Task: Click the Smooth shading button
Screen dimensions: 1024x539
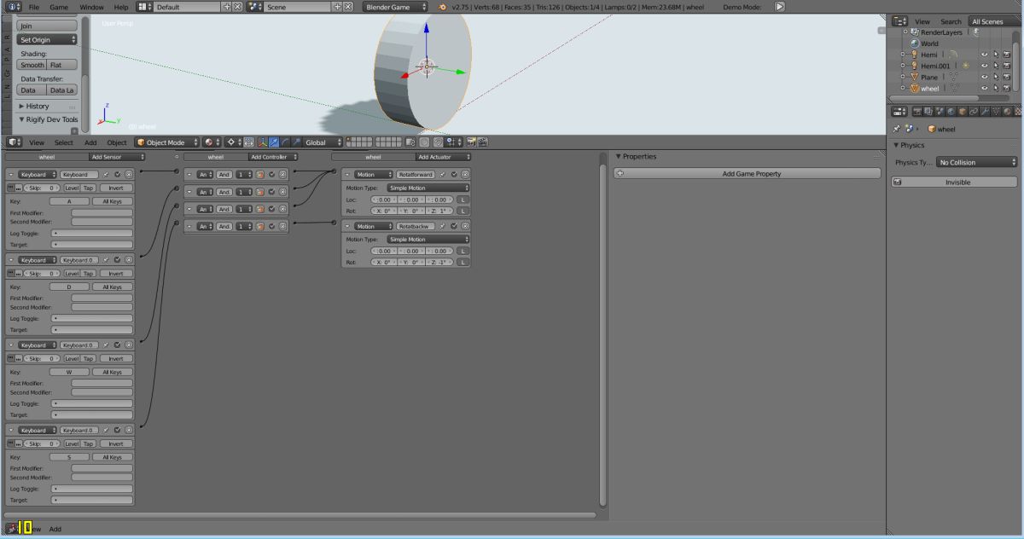Action: coord(32,65)
